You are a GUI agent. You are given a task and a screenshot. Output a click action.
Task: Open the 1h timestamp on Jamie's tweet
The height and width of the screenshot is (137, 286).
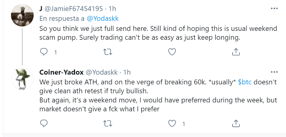[x=112, y=9]
